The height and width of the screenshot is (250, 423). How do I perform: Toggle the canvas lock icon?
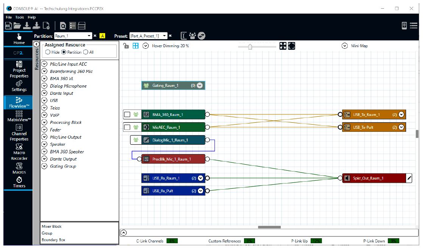[126, 46]
